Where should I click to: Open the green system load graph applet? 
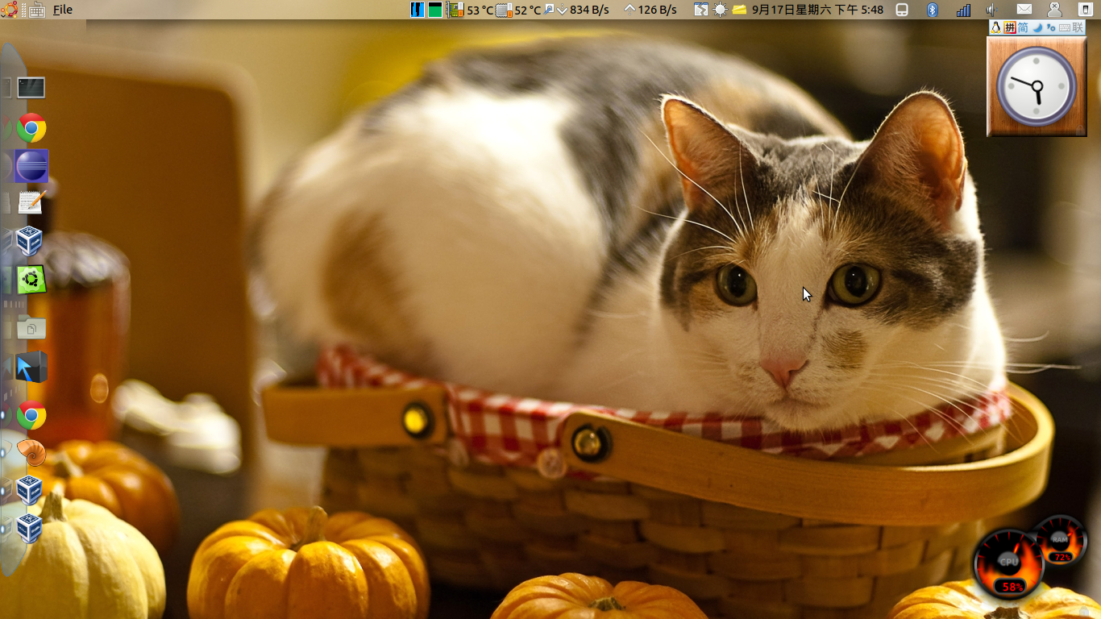435,10
